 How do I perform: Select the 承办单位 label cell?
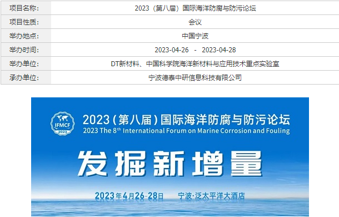(26, 77)
